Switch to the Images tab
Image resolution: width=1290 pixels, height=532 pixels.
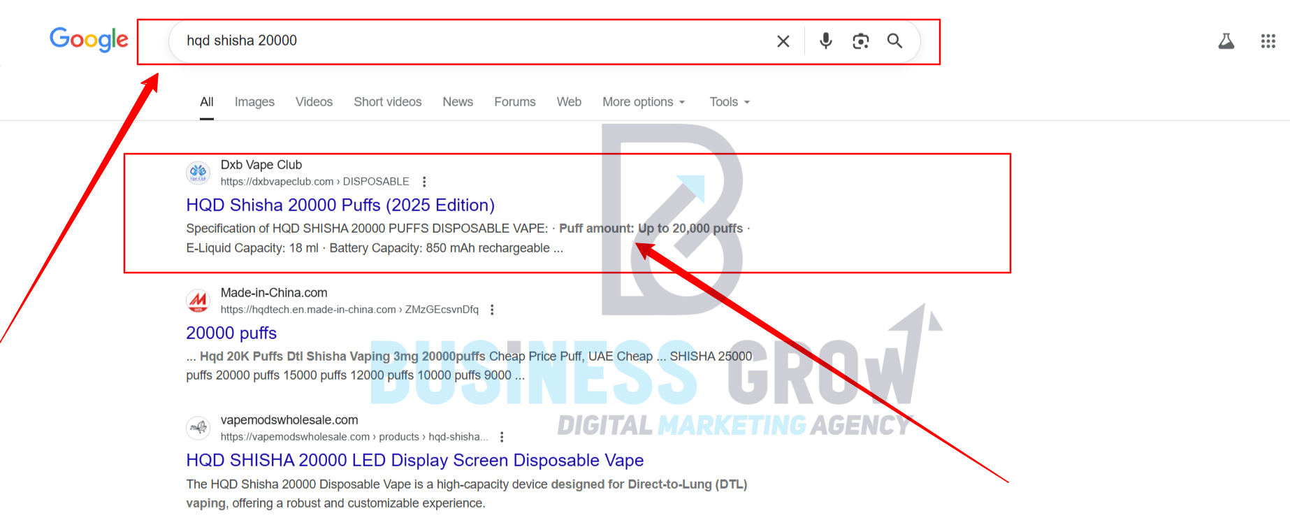tap(254, 102)
